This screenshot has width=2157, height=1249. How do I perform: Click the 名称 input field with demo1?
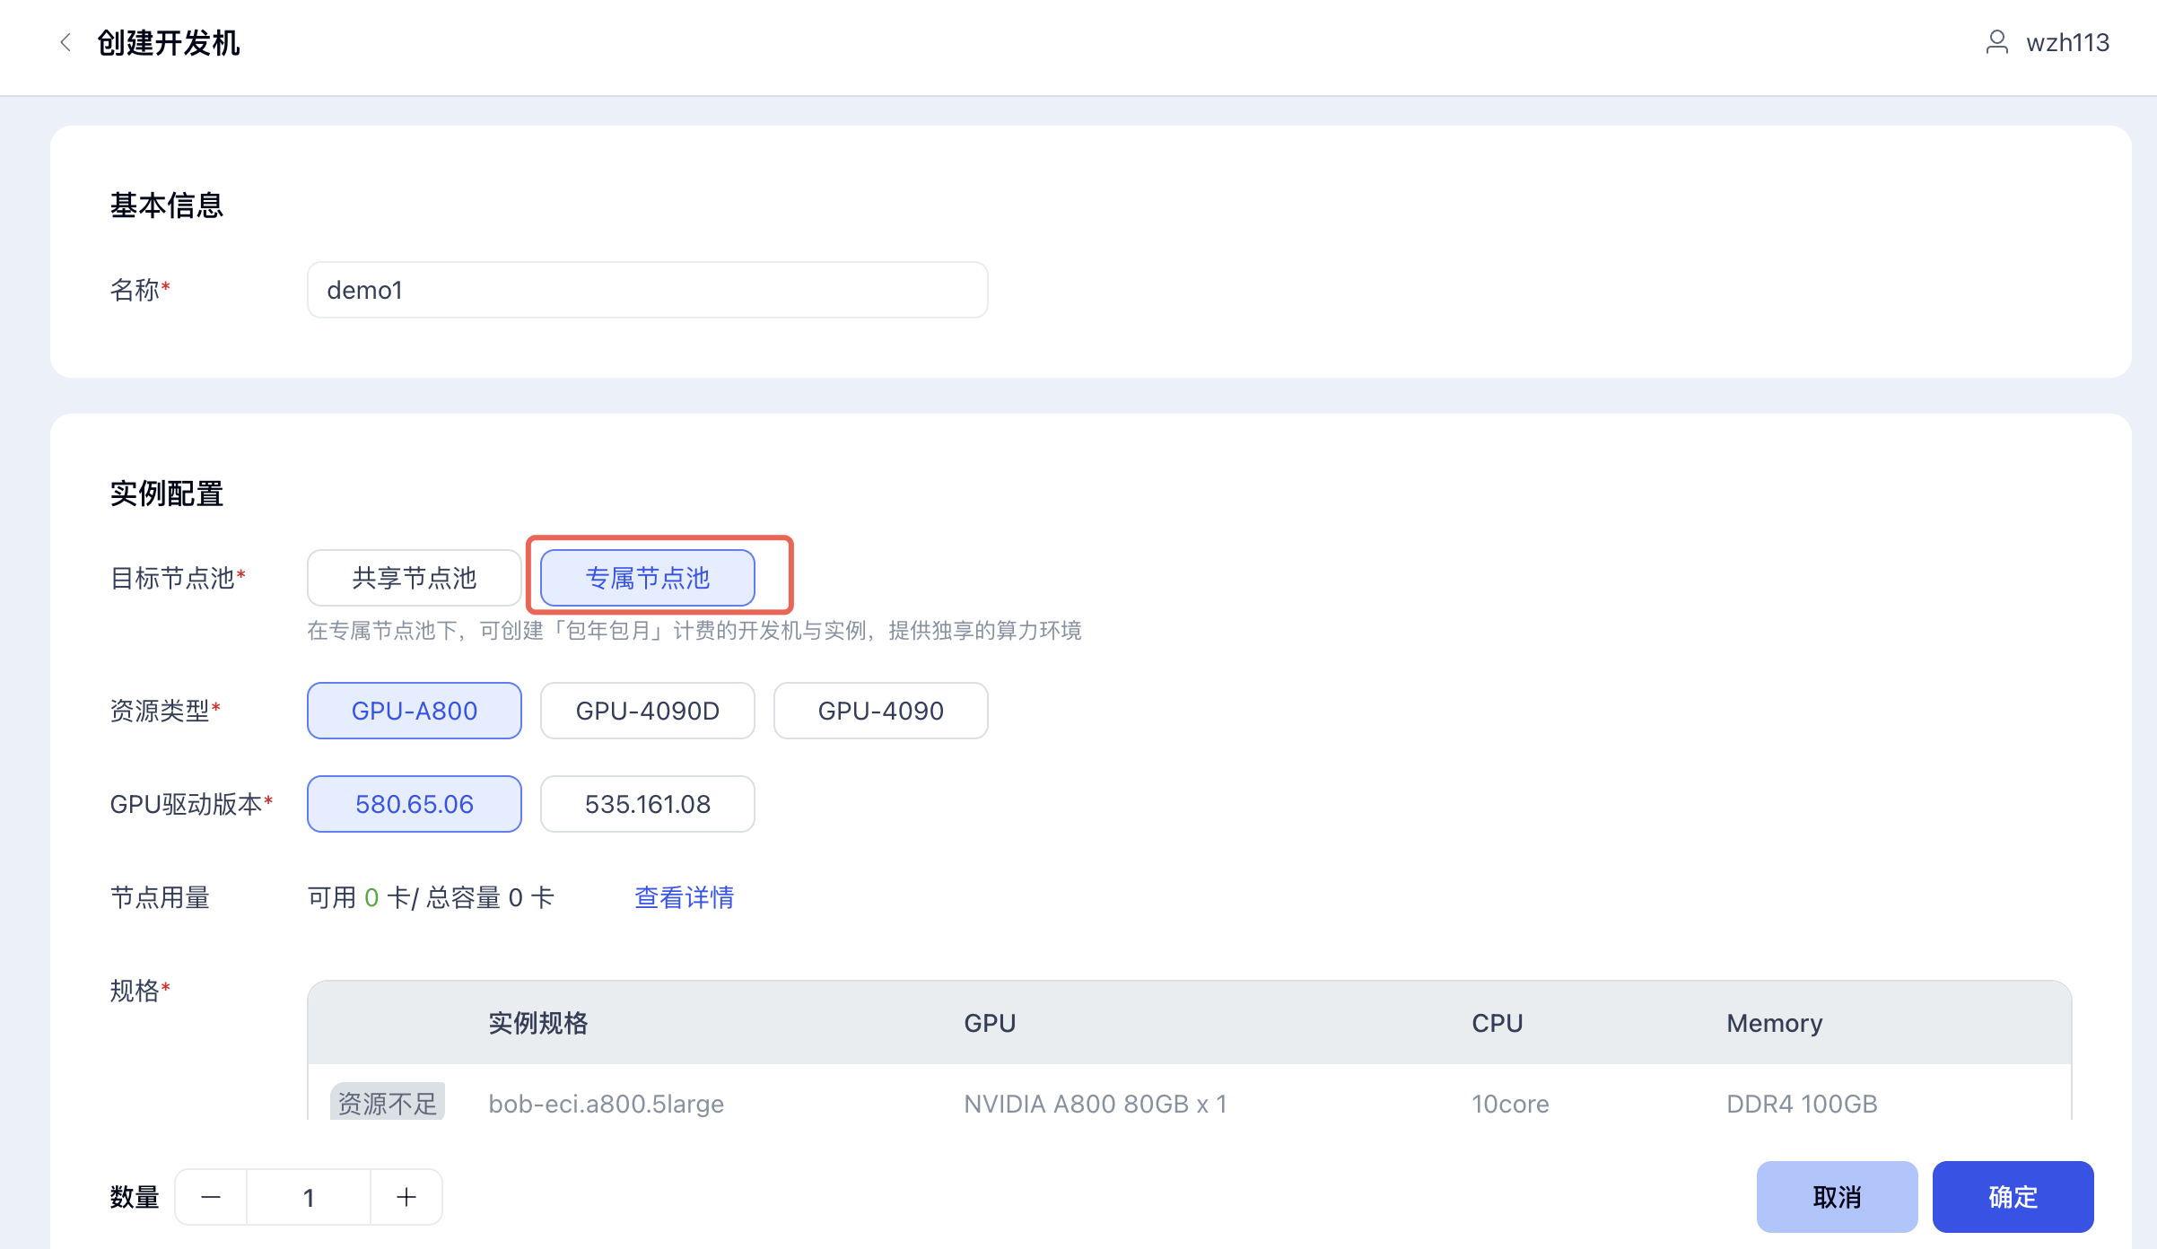[x=647, y=290]
